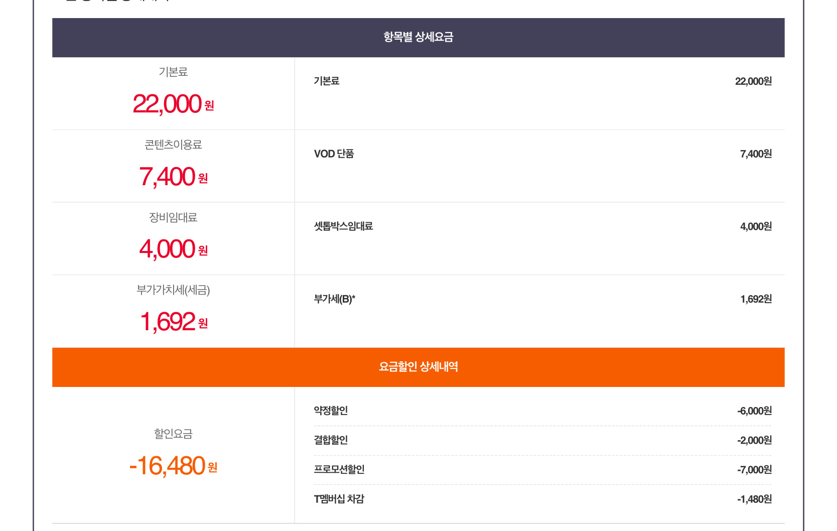This screenshot has height=531, width=837.
Task: Select the large red 22,000원 amount
Action: pyautogui.click(x=173, y=104)
